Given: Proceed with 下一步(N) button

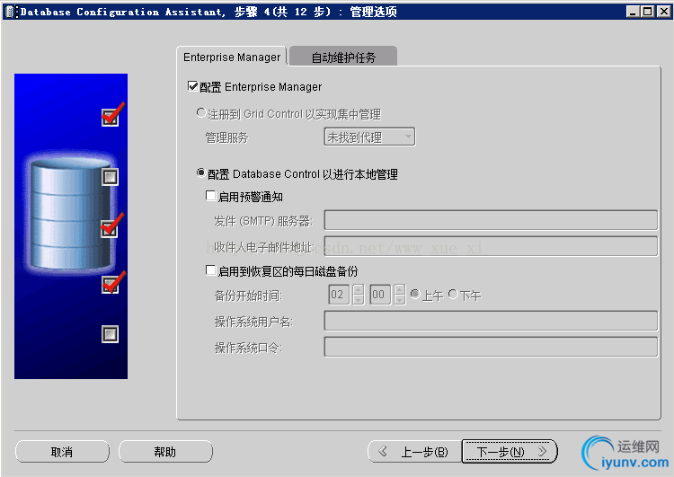Looking at the screenshot, I should point(510,452).
